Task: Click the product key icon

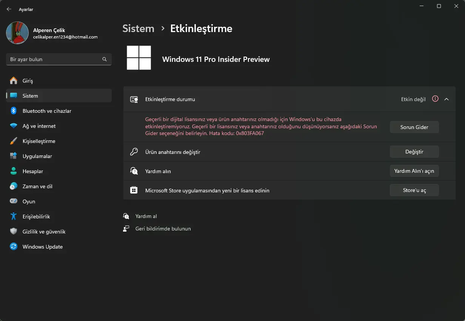Action: (x=134, y=152)
